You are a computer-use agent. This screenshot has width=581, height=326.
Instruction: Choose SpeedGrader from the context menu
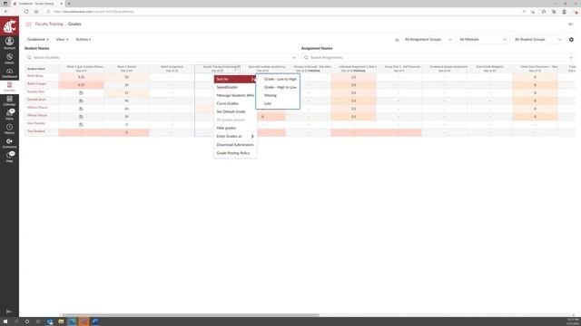point(235,87)
